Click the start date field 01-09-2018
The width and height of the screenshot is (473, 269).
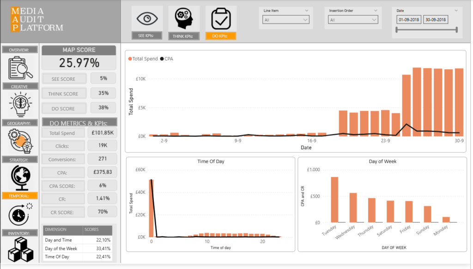click(408, 20)
